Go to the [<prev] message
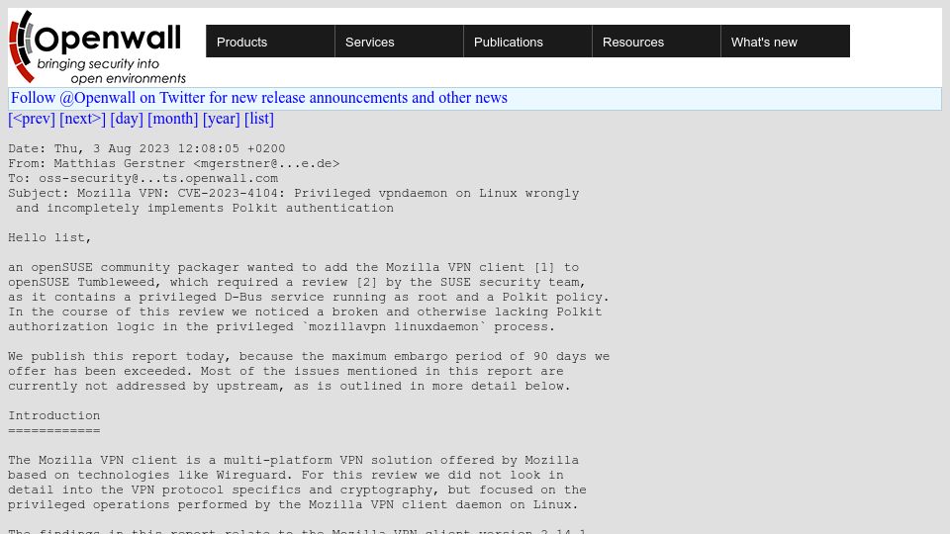The width and height of the screenshot is (950, 534). pos(32,119)
